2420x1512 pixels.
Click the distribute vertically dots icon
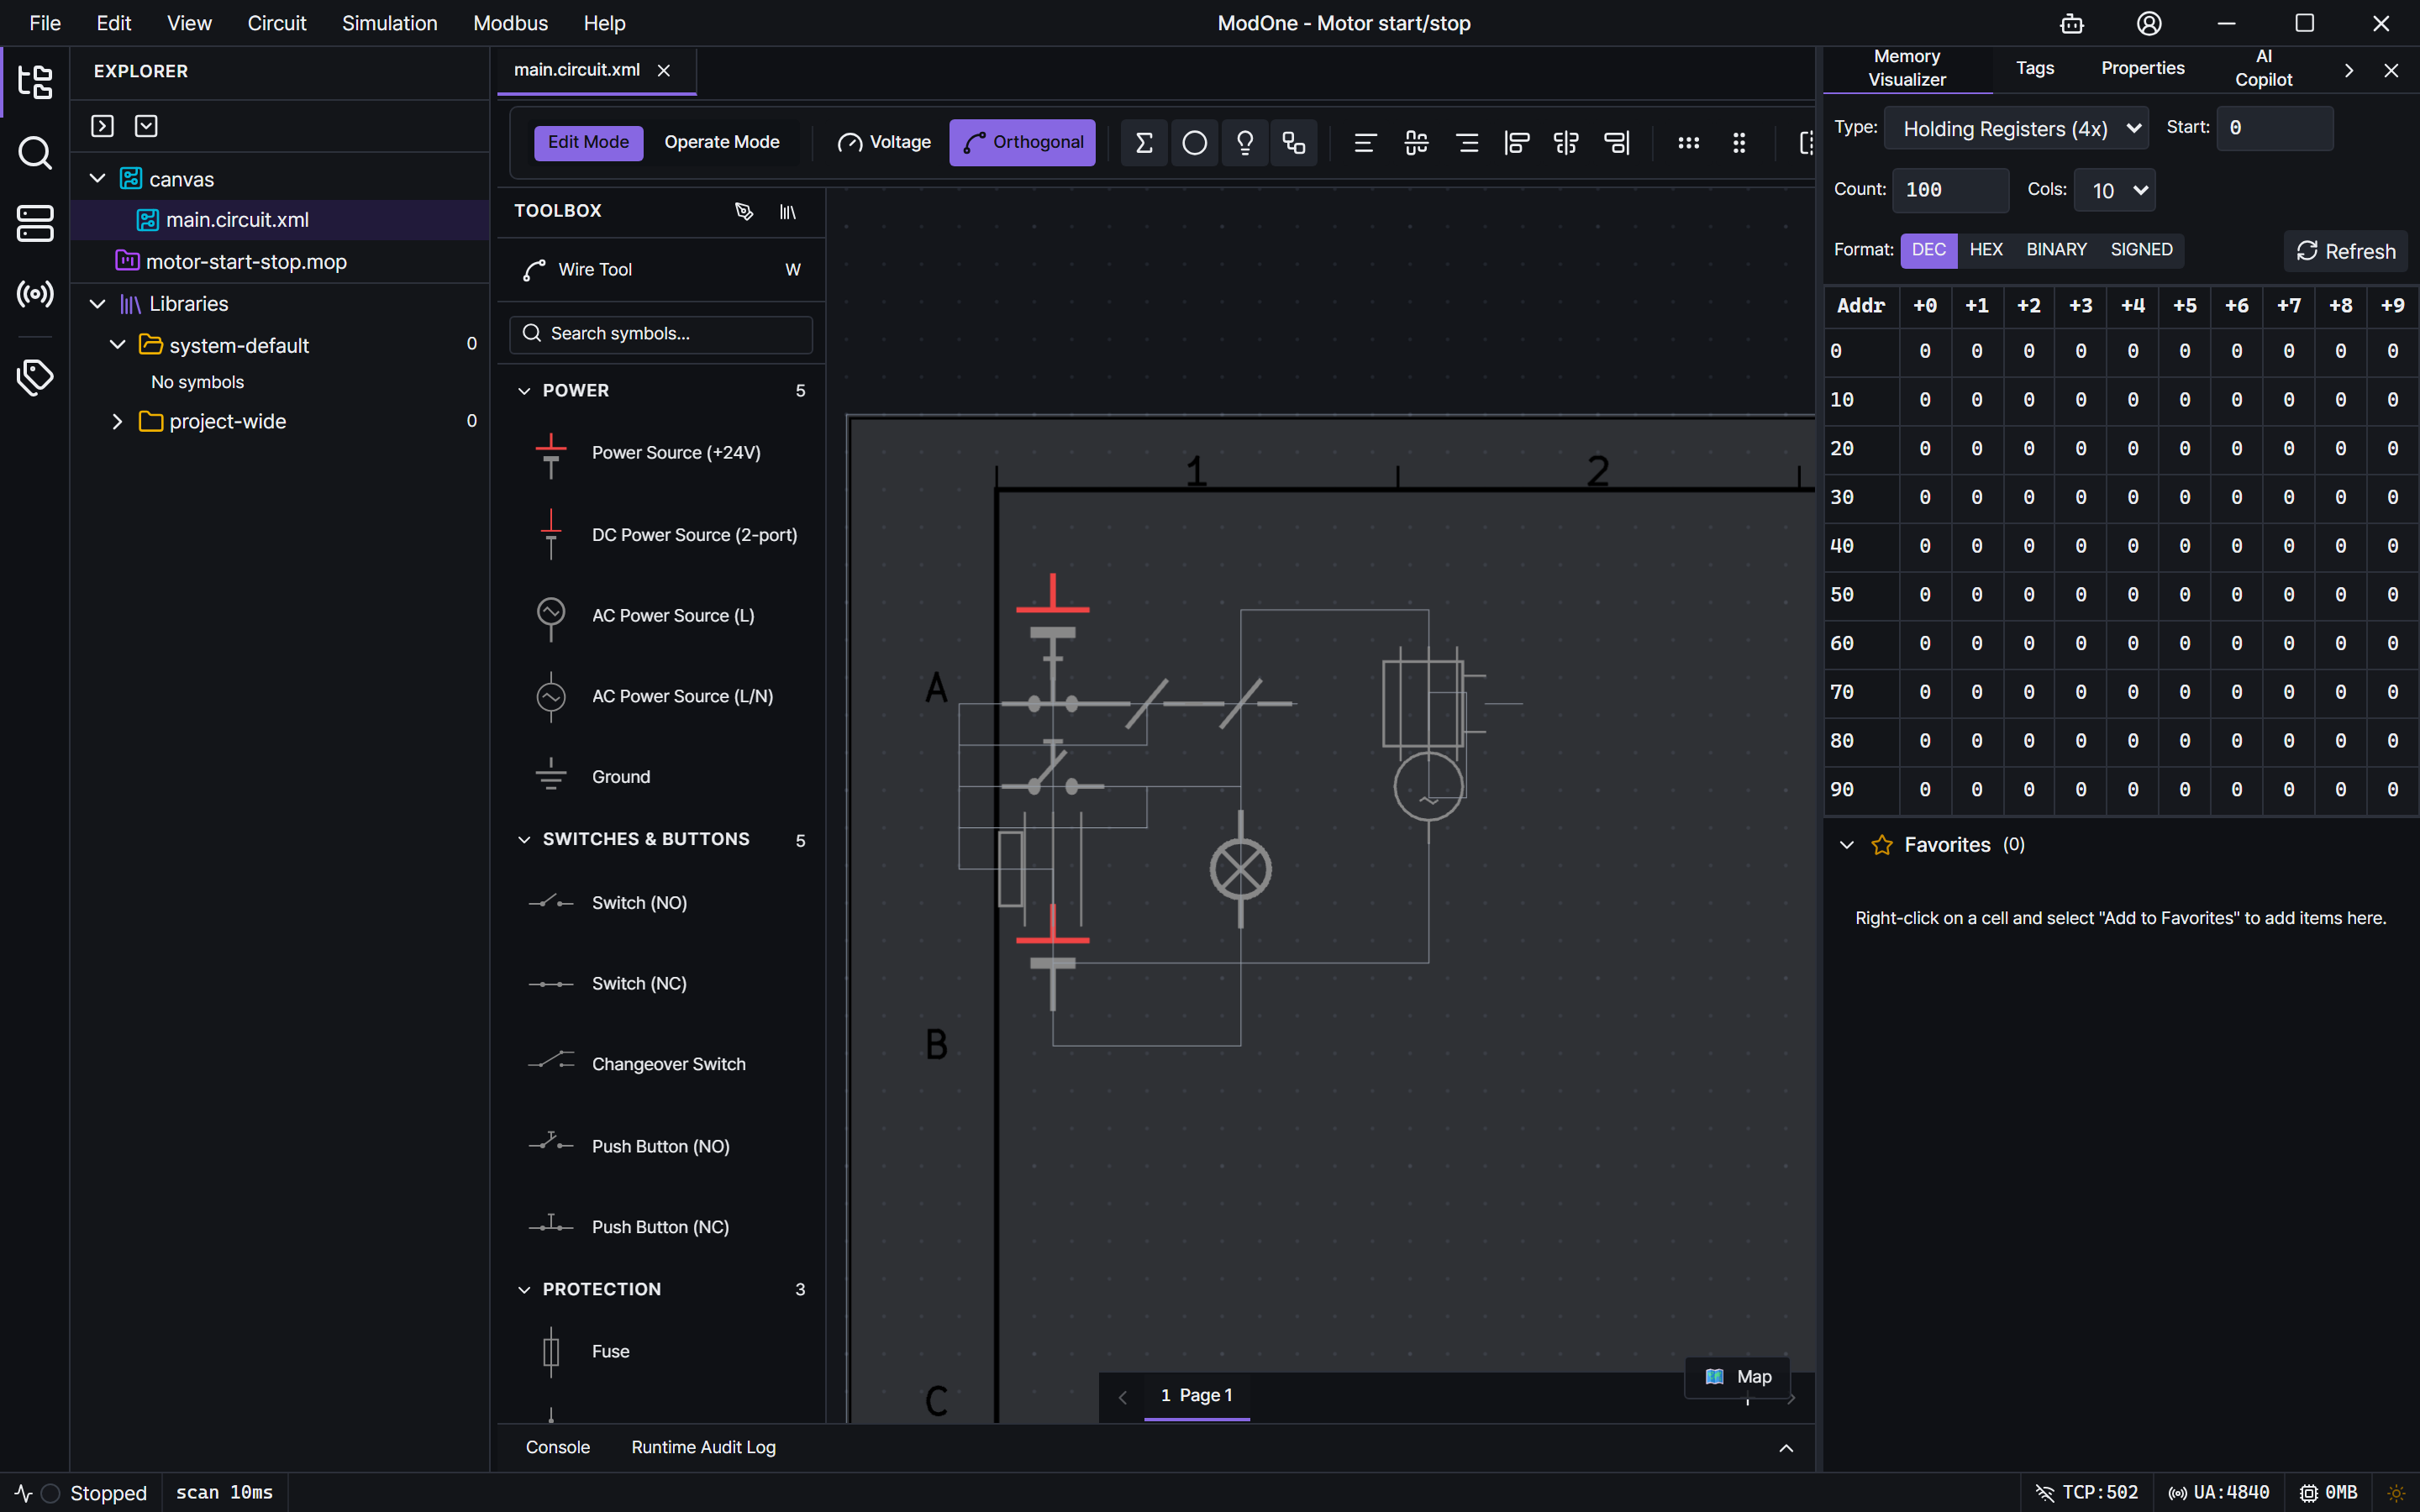pos(1739,143)
